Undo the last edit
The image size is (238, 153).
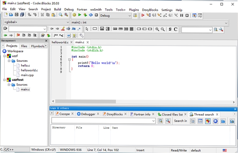click(x=29, y=15)
